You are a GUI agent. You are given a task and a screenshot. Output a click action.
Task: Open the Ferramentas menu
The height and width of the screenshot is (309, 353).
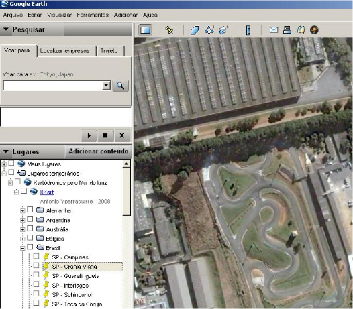pyautogui.click(x=93, y=15)
